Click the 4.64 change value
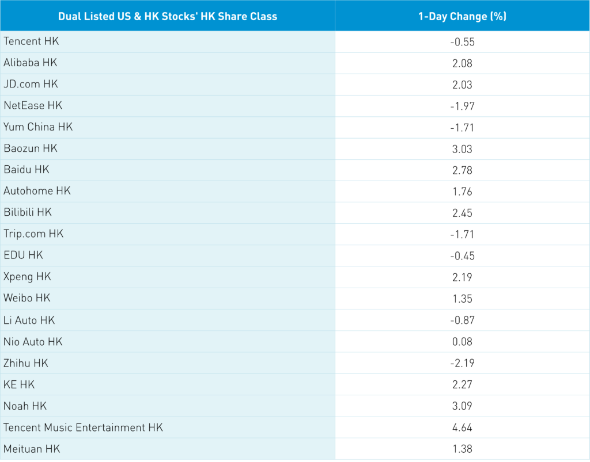The height and width of the screenshot is (462, 590). click(x=462, y=427)
